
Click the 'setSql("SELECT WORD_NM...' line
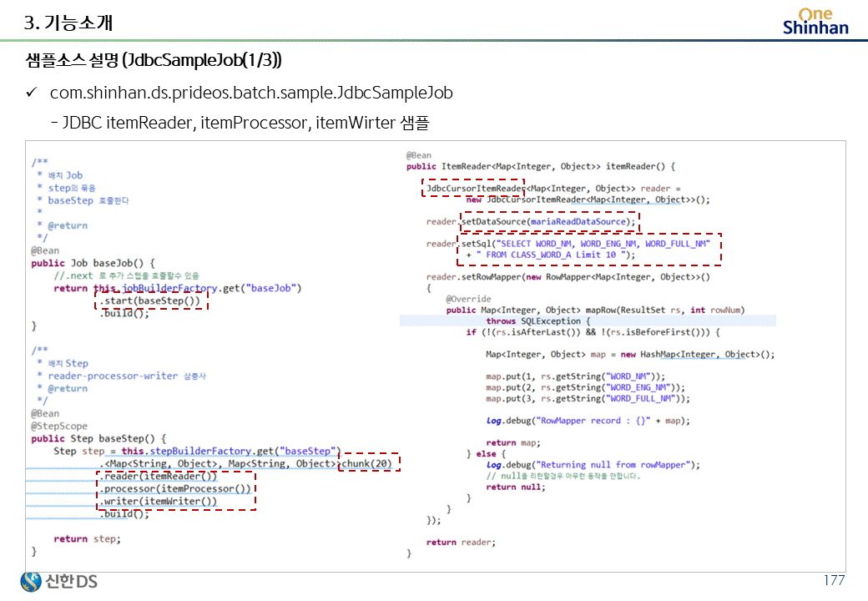[586, 244]
